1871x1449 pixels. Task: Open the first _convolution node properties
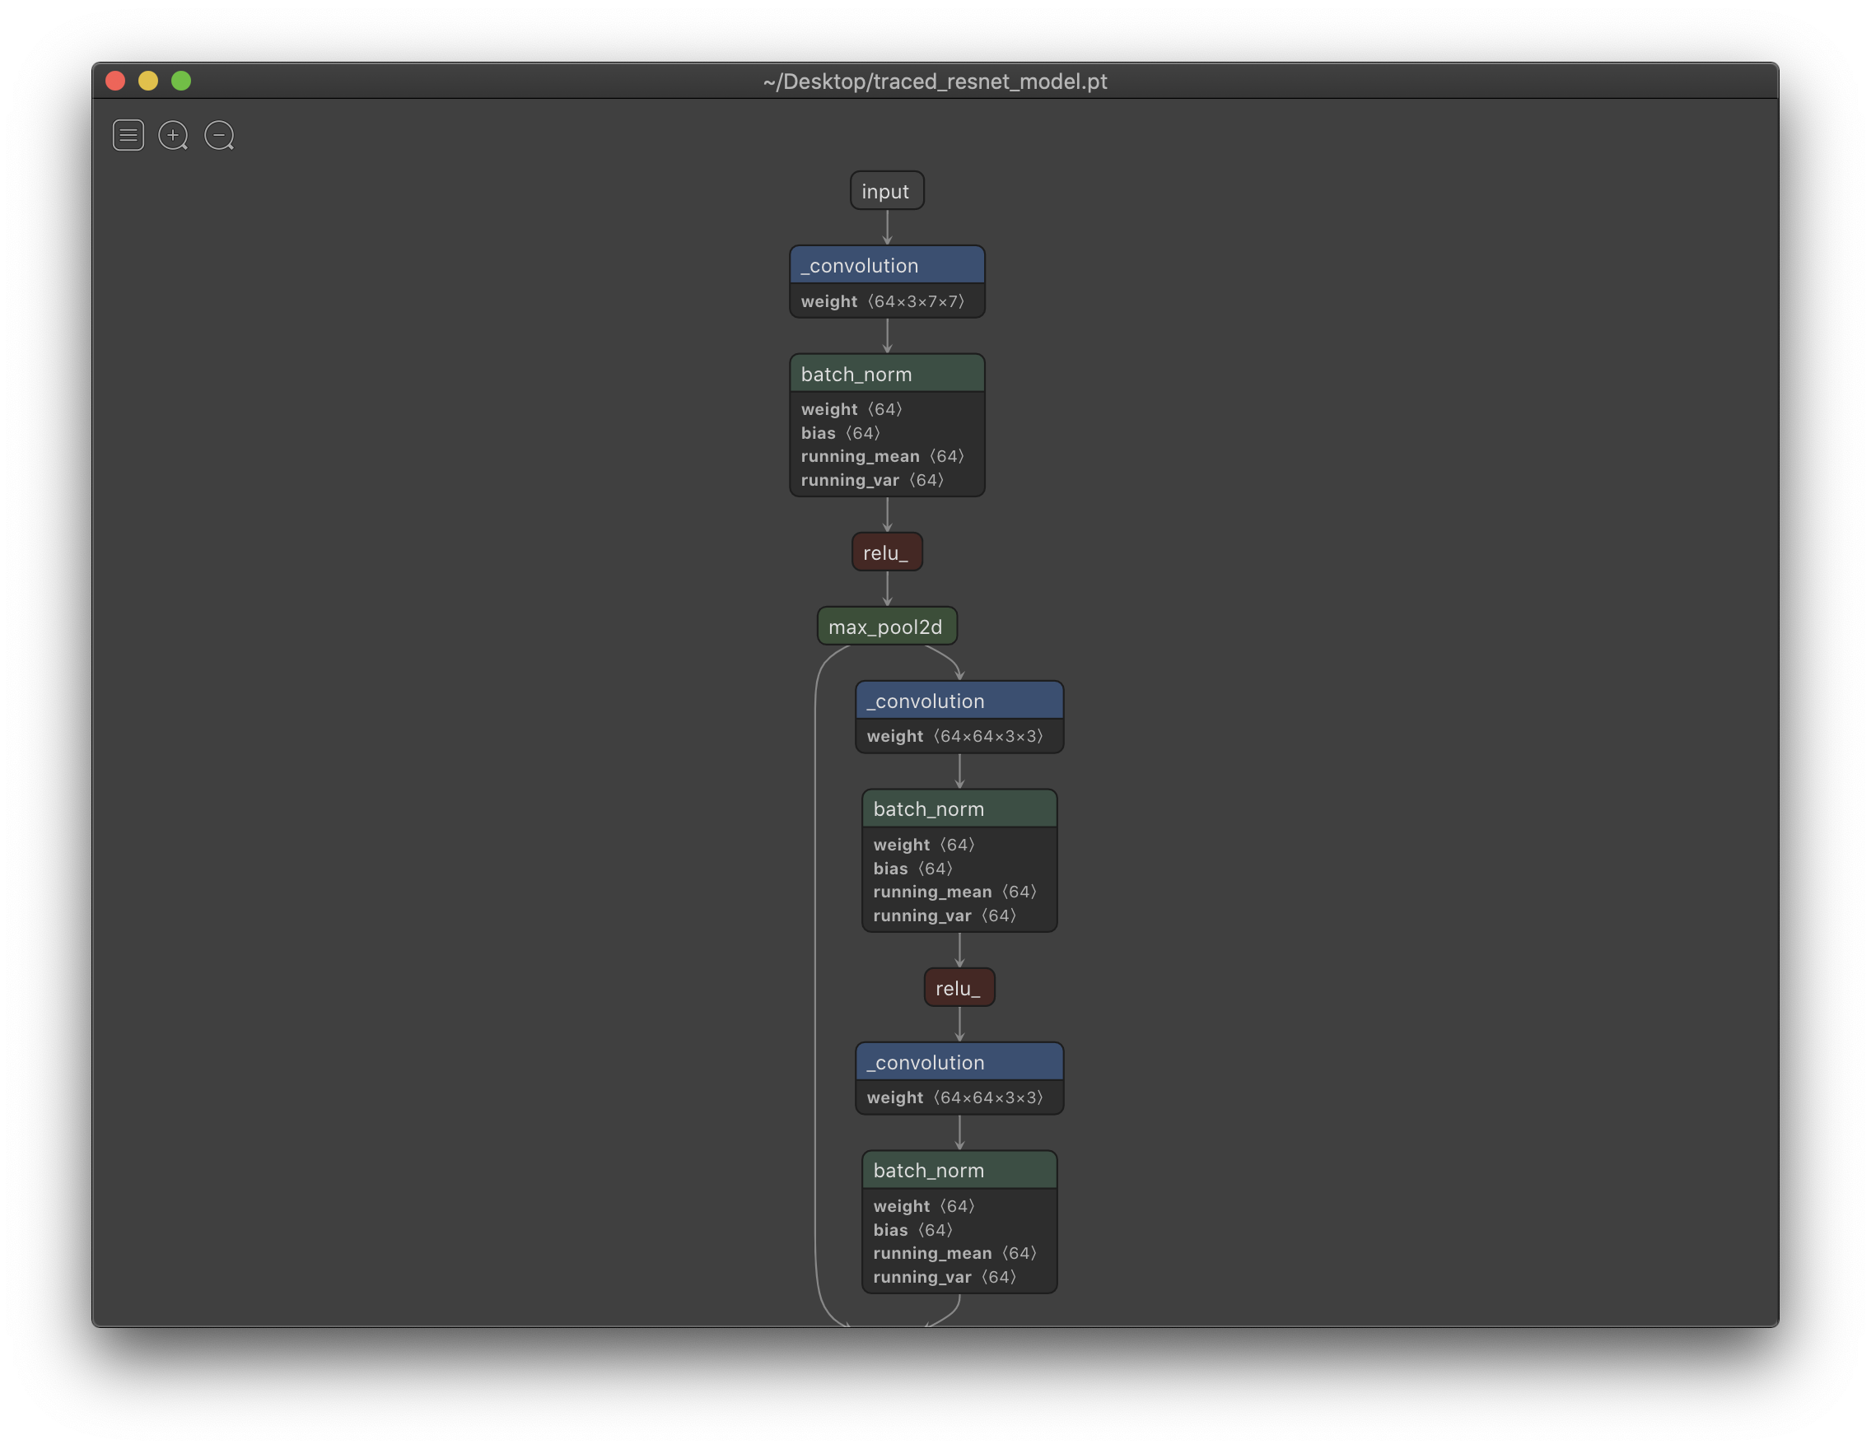(x=887, y=264)
